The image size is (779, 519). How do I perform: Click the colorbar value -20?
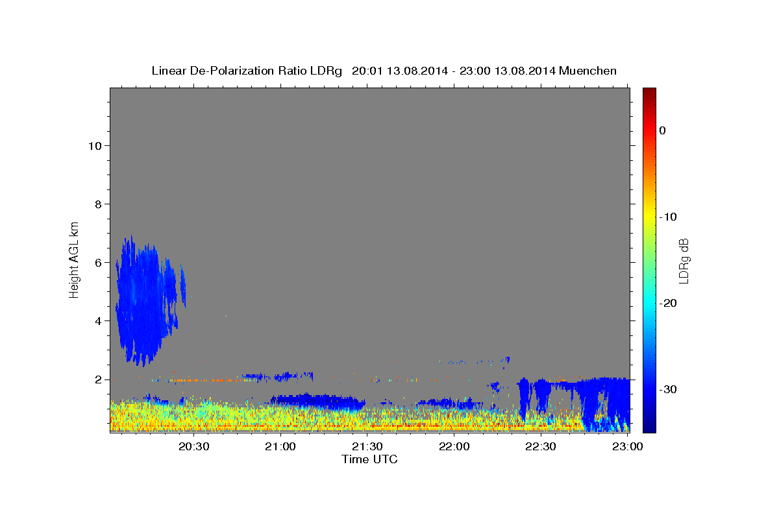[x=669, y=303]
